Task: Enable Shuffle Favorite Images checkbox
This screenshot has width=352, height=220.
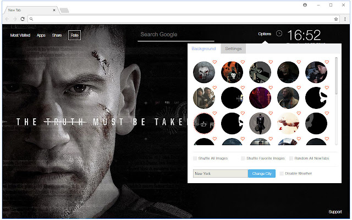Action: (x=243, y=158)
